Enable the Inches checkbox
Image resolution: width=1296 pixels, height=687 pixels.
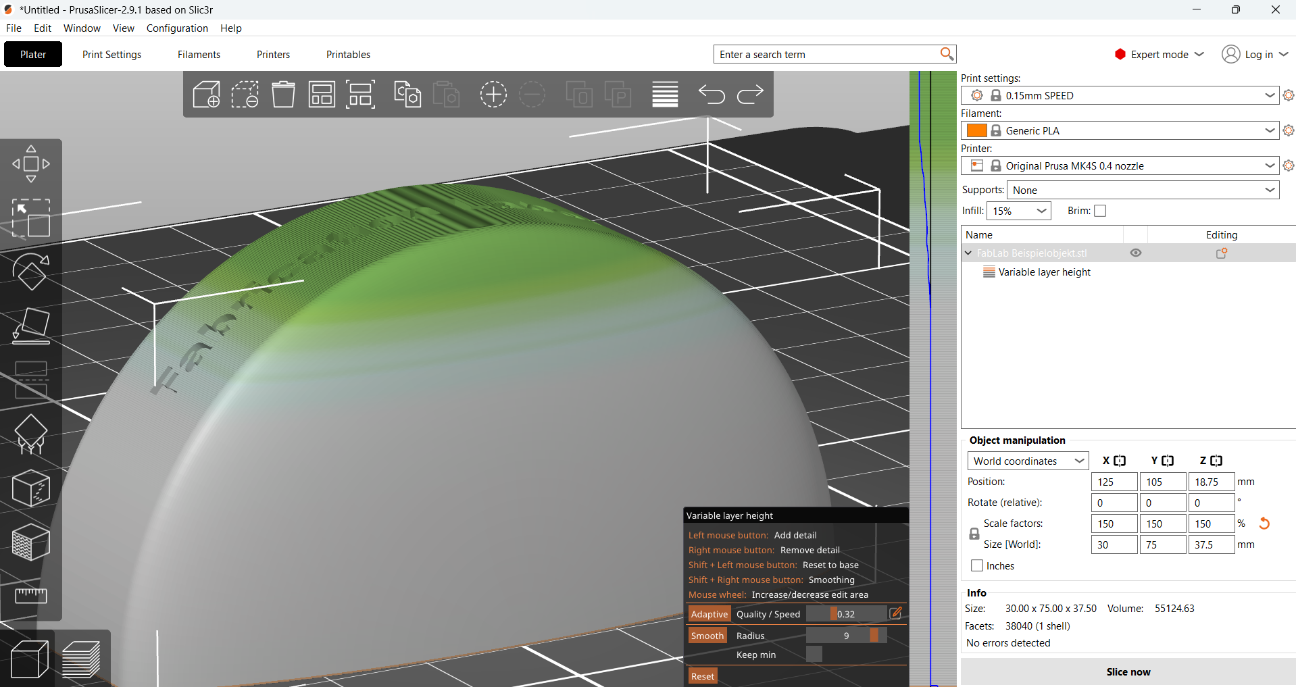click(x=977, y=566)
